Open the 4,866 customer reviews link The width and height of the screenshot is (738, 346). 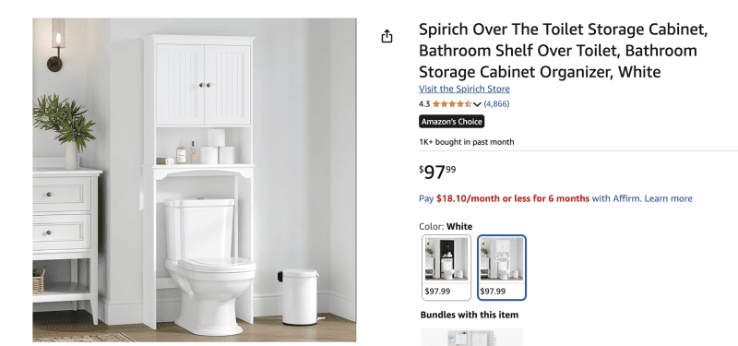pyautogui.click(x=496, y=104)
